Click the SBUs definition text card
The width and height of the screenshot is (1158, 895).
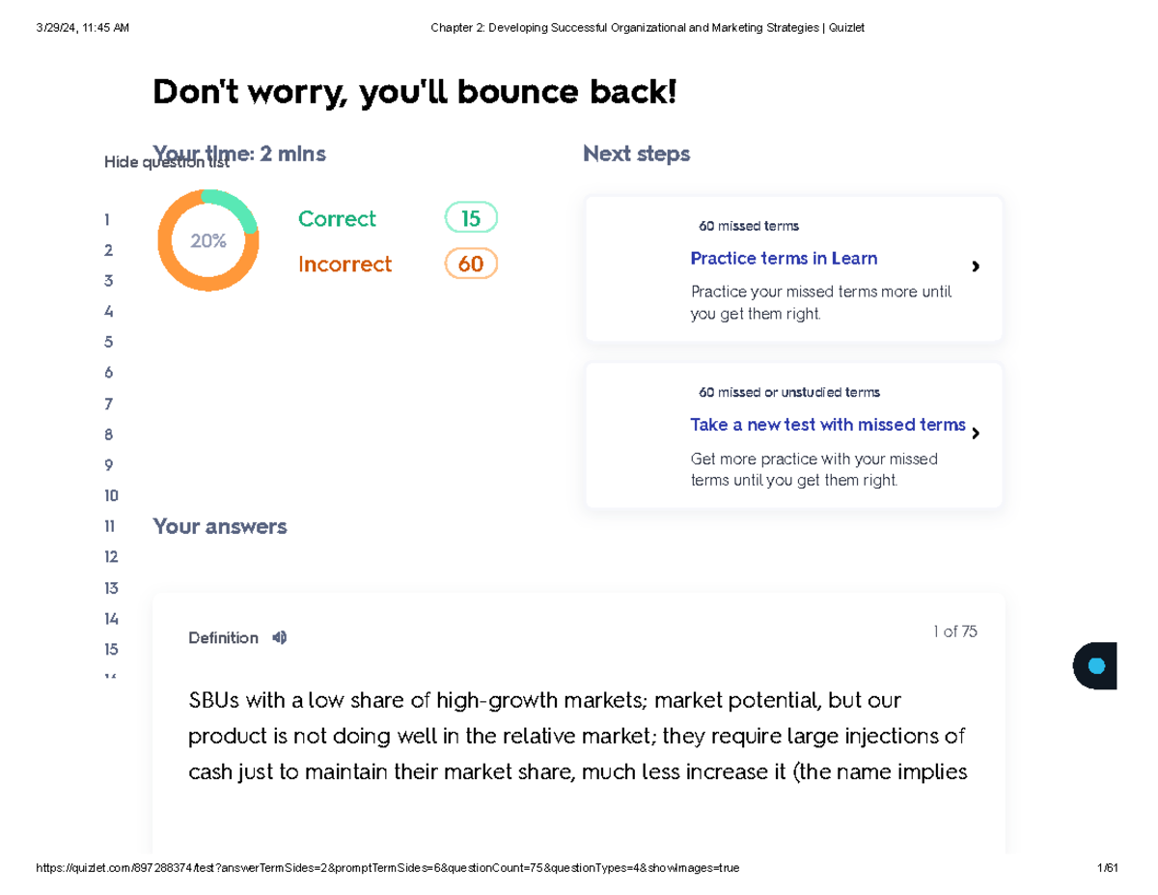point(577,735)
